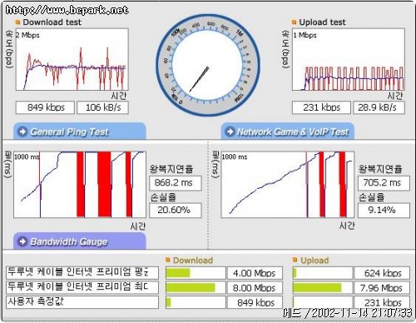The image size is (416, 323).
Task: Click the 28.9 kB/s upload rate field
Action: (x=379, y=107)
